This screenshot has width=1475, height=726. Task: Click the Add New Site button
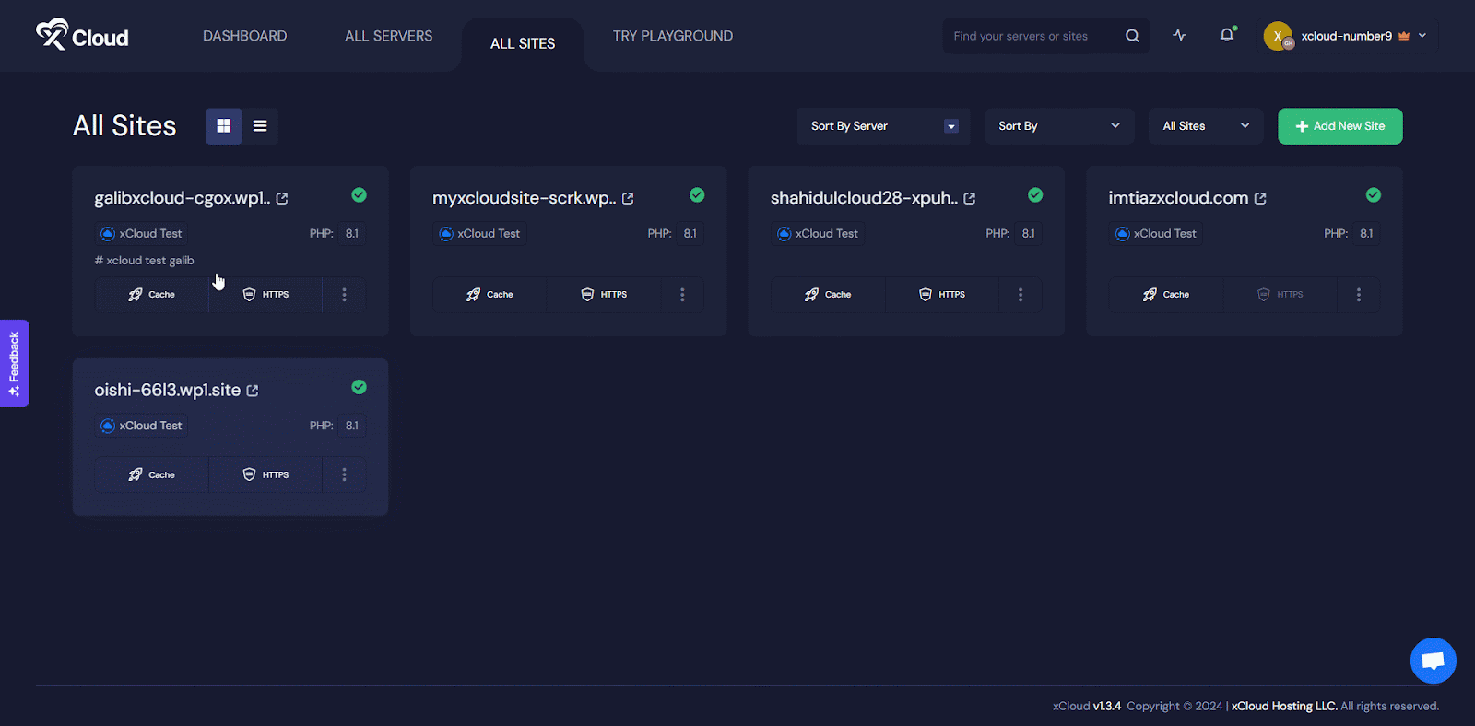[1339, 126]
